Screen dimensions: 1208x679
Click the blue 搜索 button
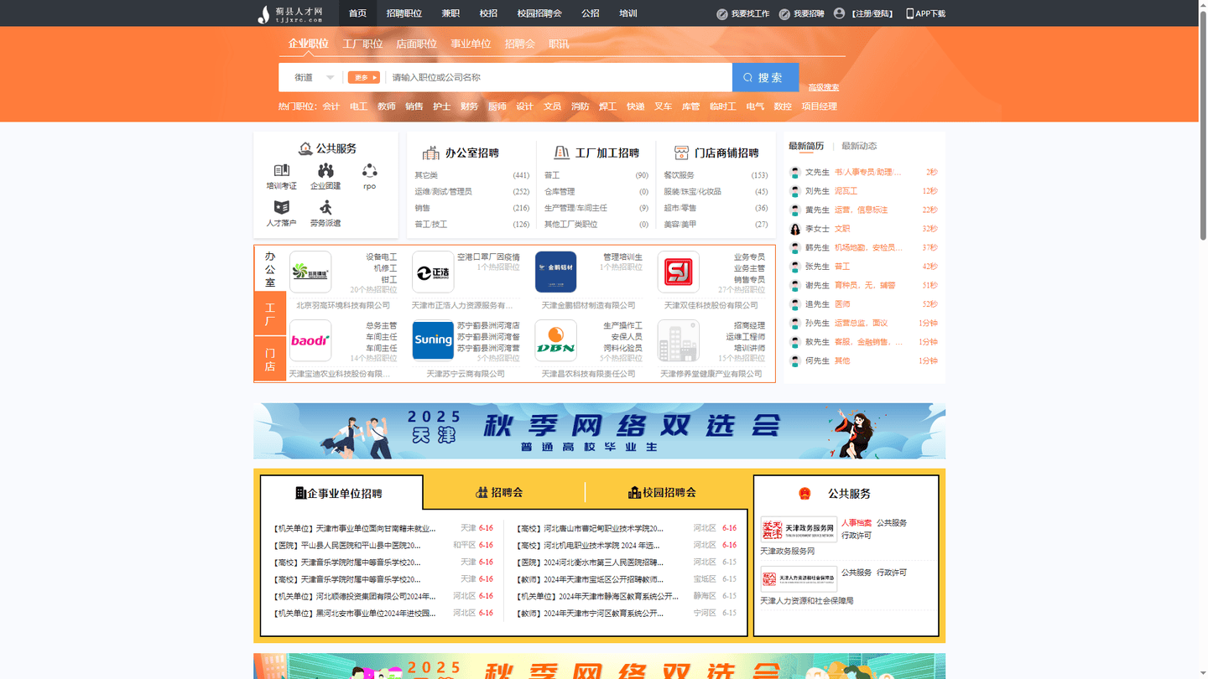tap(765, 77)
